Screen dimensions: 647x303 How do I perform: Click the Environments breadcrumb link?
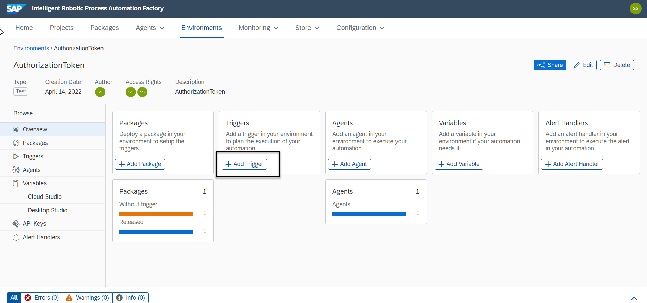point(31,48)
